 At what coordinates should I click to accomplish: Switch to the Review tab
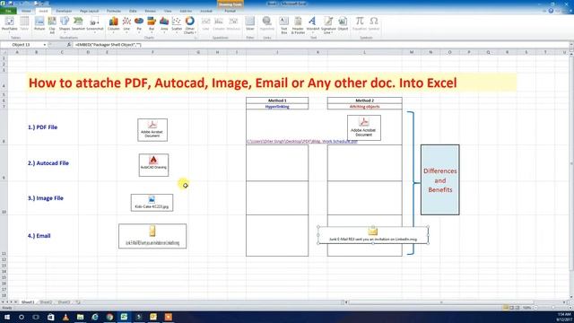[150, 11]
